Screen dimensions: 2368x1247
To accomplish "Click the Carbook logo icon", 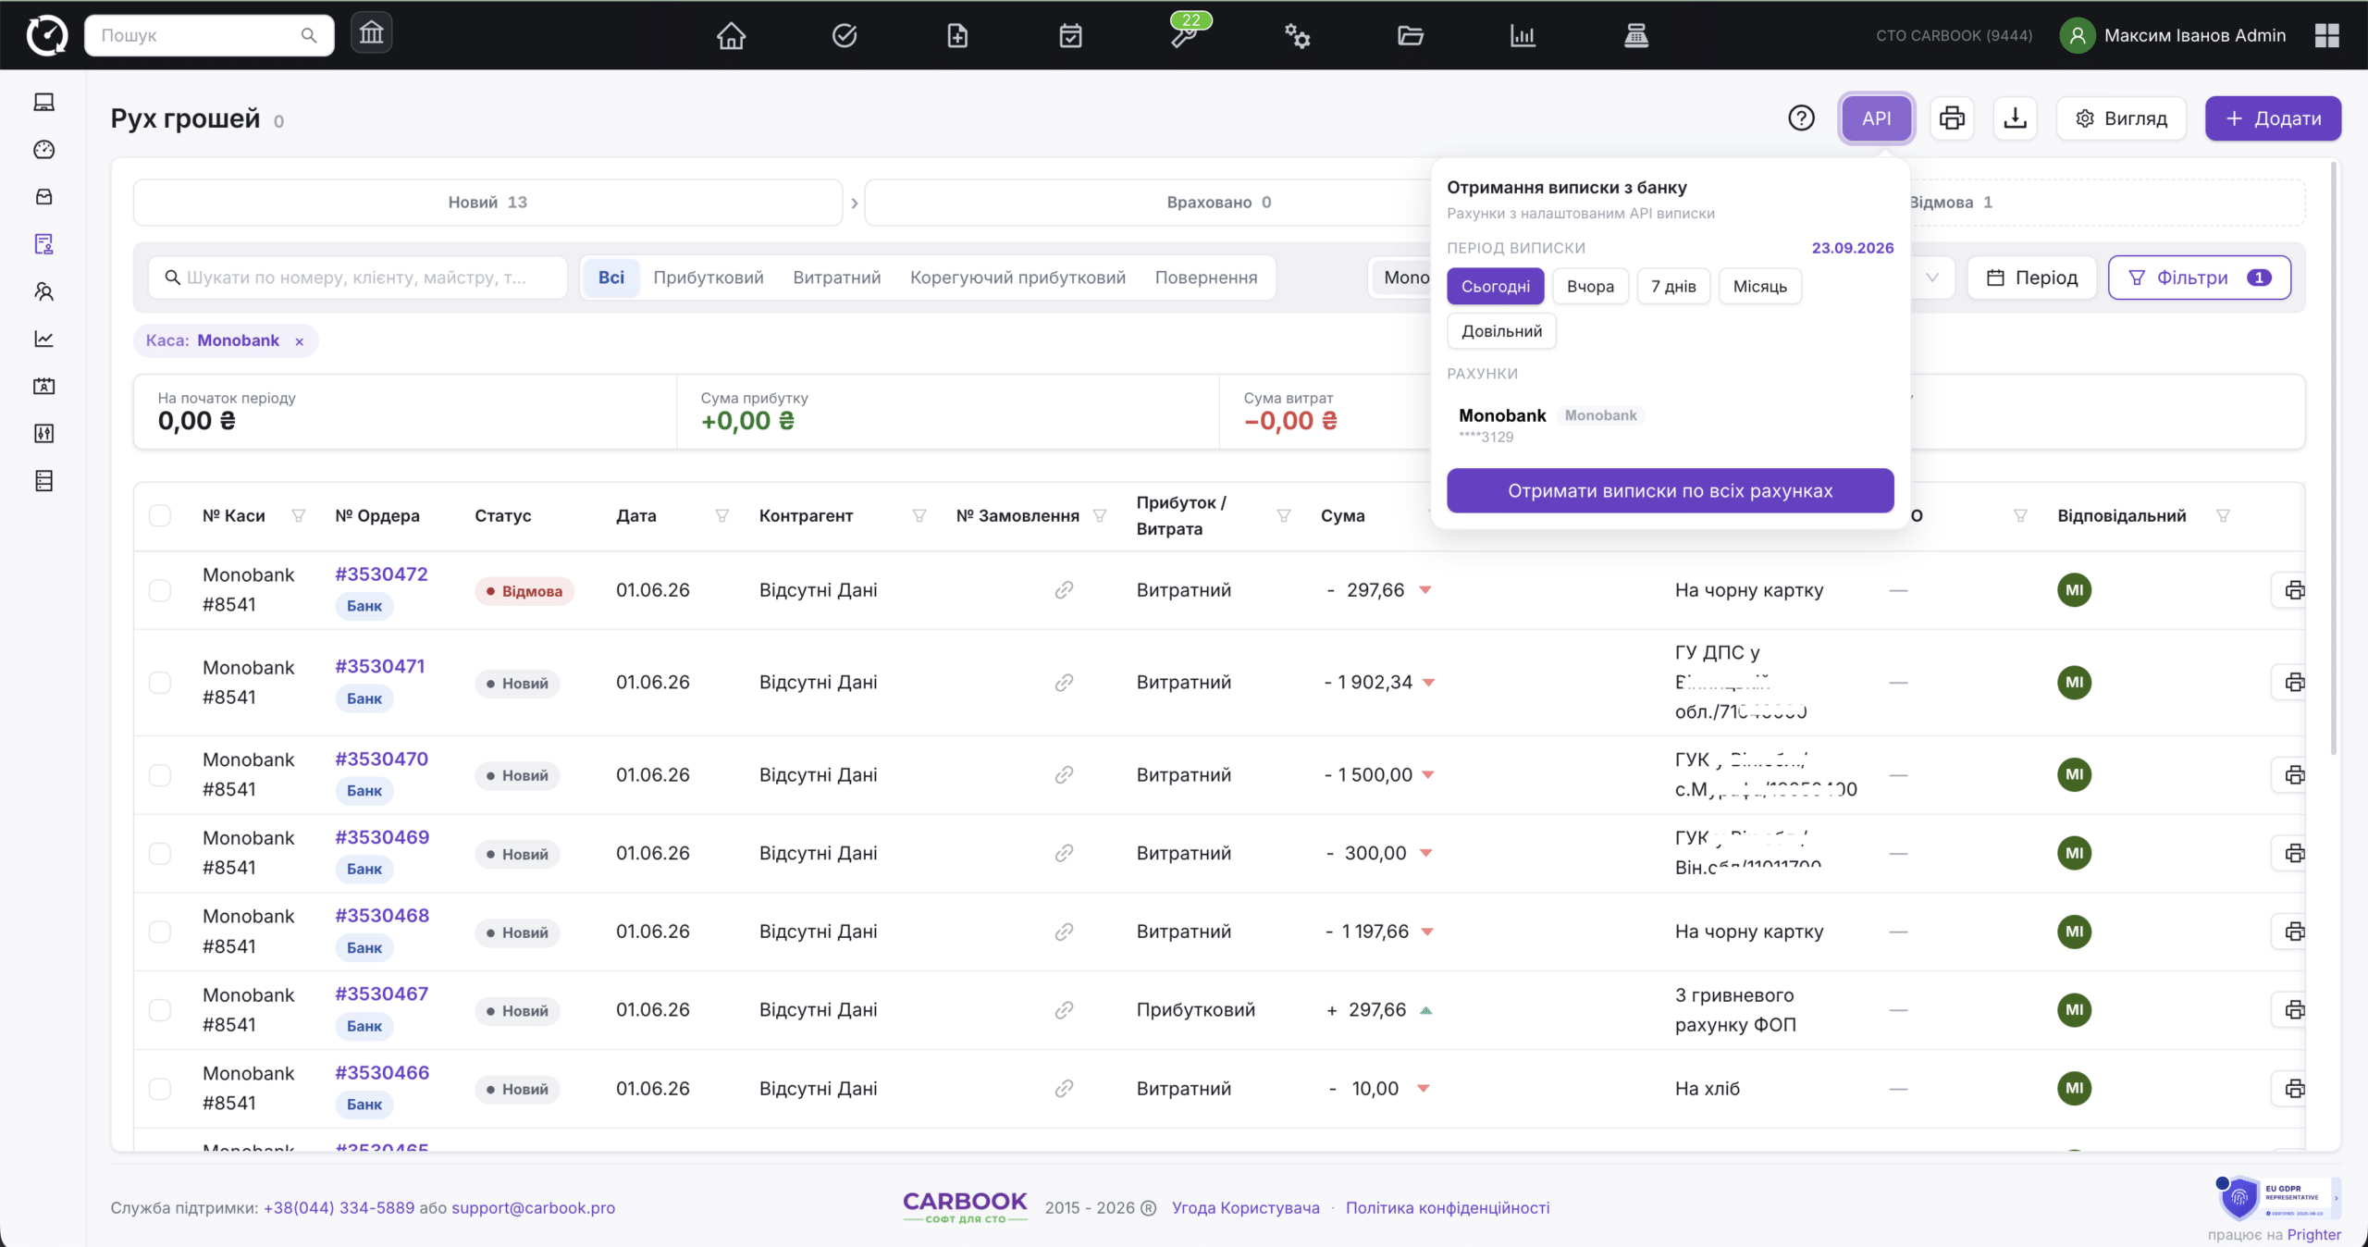I will pyautogui.click(x=46, y=35).
